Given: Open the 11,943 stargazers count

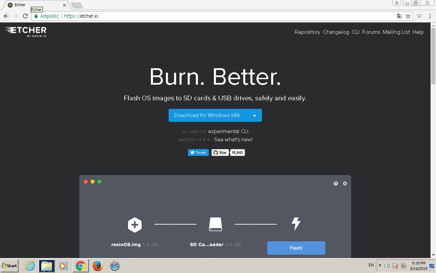Looking at the screenshot, I should (x=237, y=153).
